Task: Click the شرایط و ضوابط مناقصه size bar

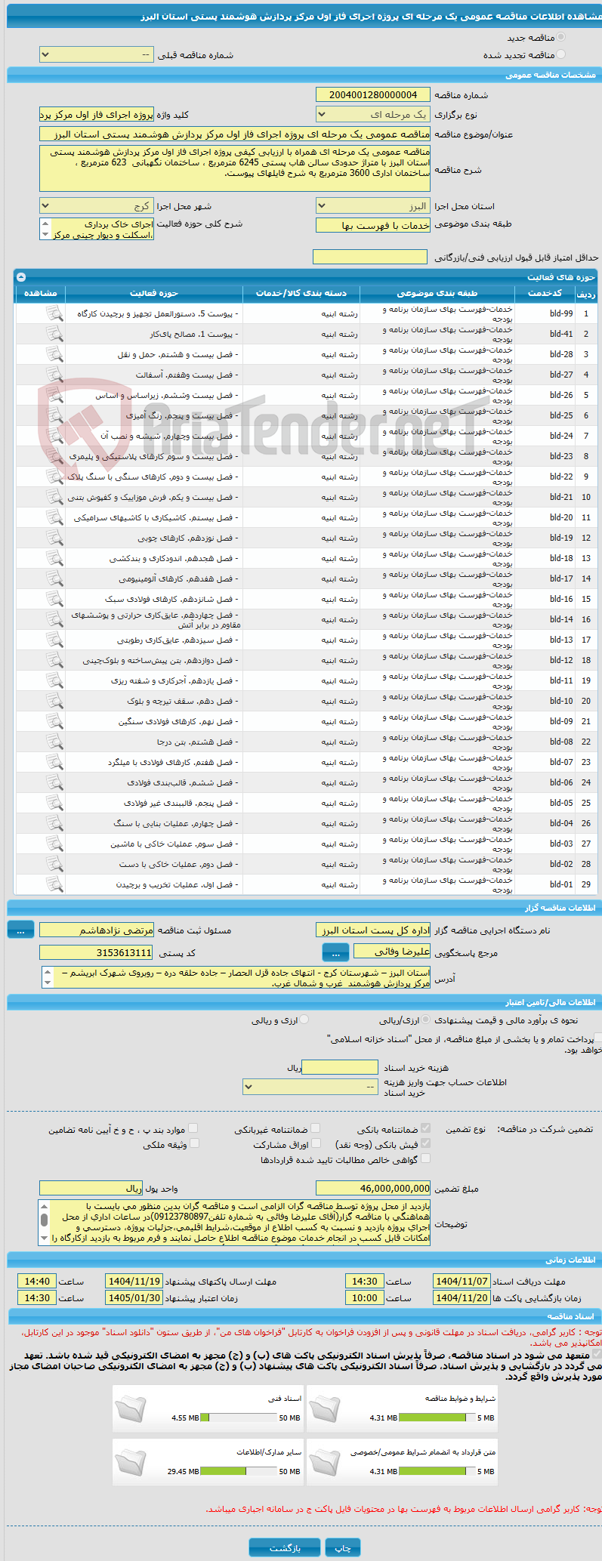Action: tap(437, 1418)
